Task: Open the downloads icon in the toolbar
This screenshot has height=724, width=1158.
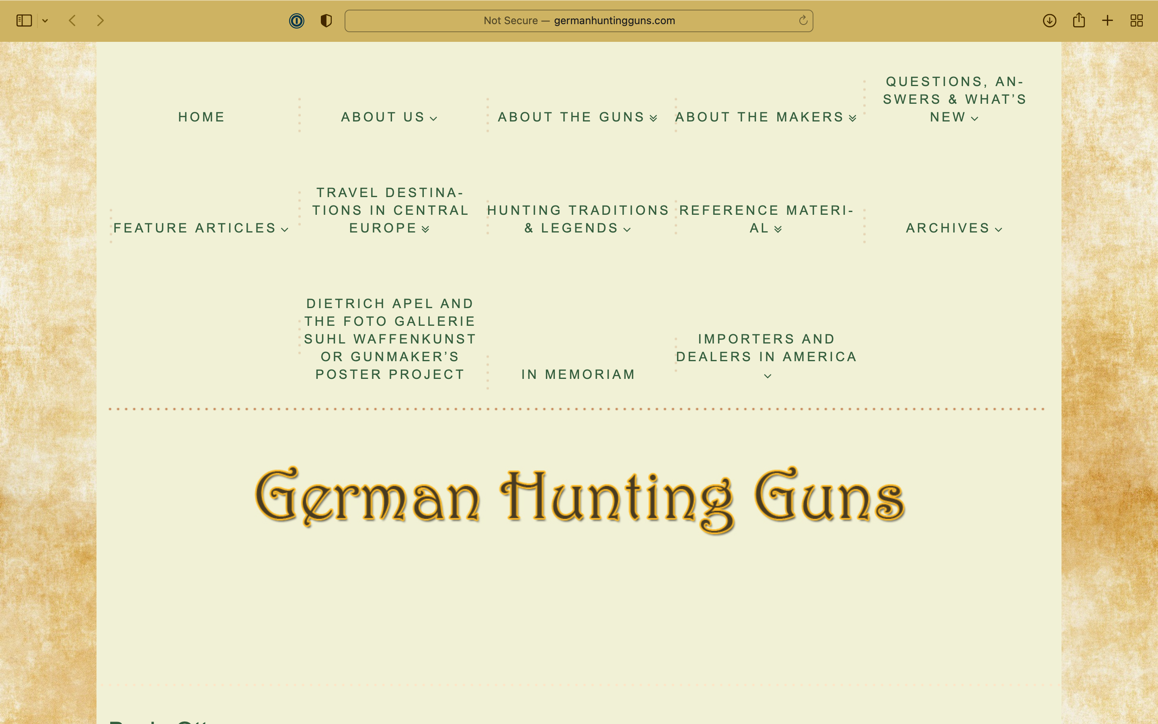Action: (x=1049, y=21)
